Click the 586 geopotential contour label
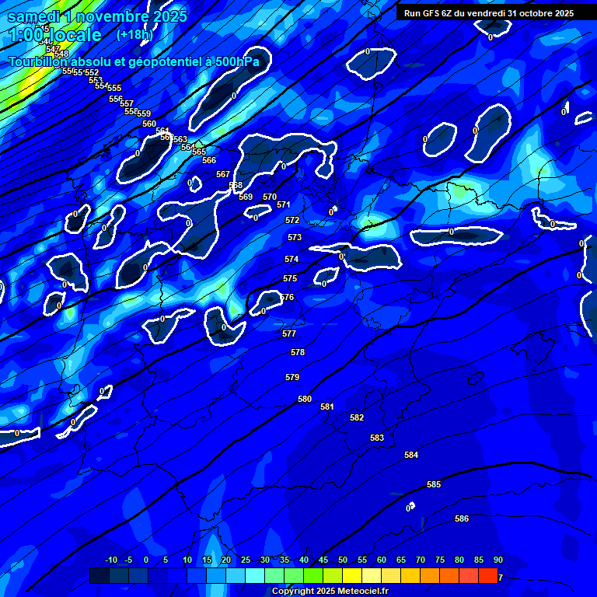597x597 pixels. pyautogui.click(x=462, y=518)
